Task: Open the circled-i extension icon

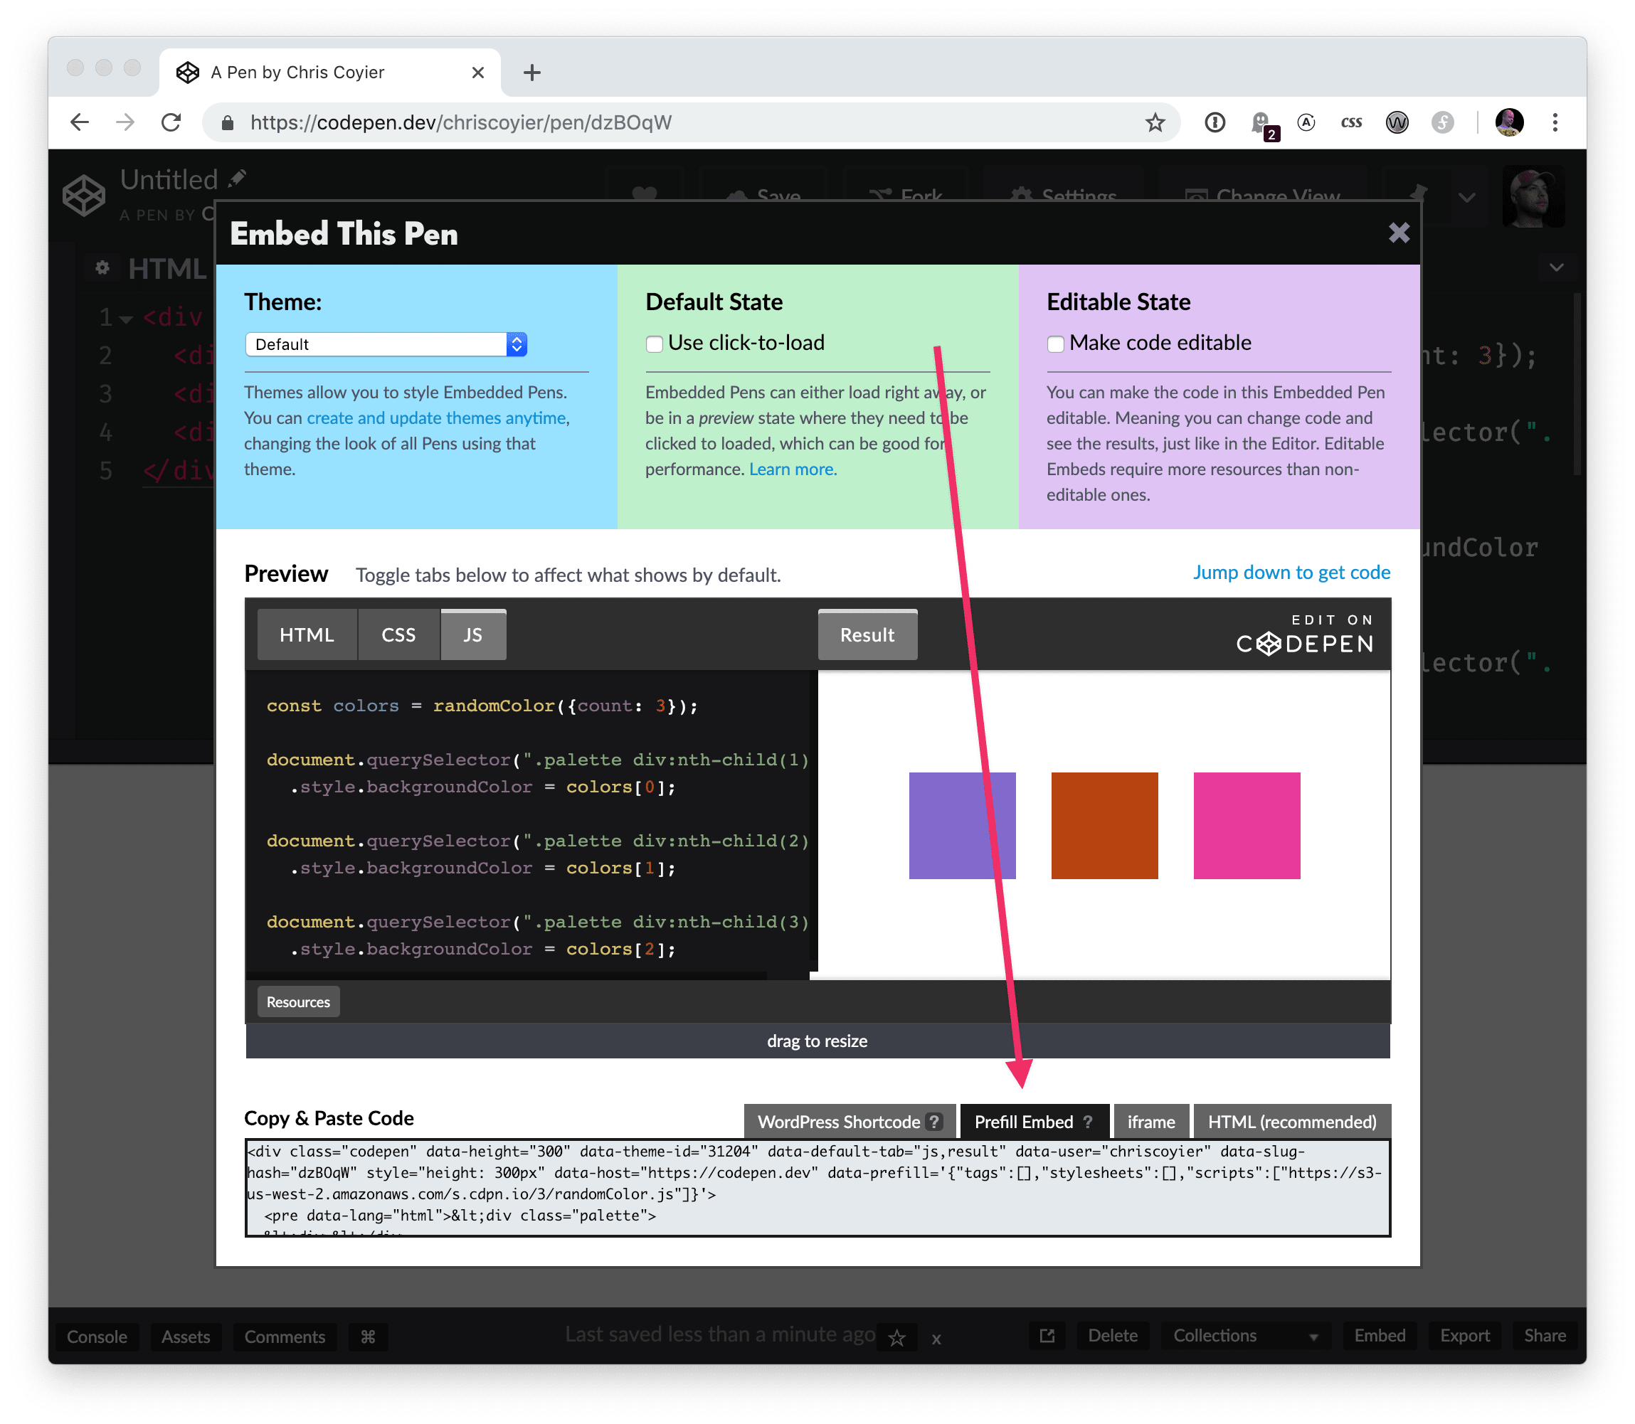Action: tap(1215, 122)
